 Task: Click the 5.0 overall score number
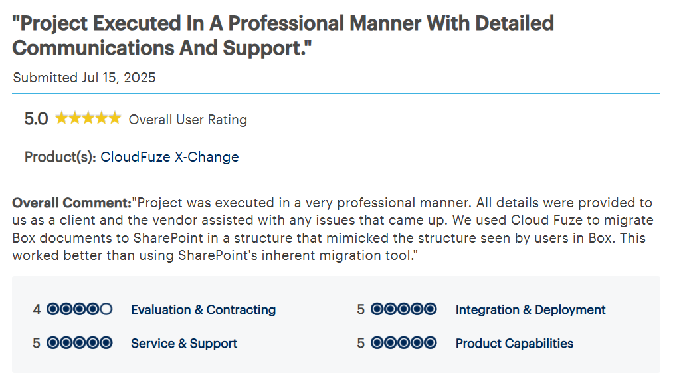pyautogui.click(x=36, y=119)
